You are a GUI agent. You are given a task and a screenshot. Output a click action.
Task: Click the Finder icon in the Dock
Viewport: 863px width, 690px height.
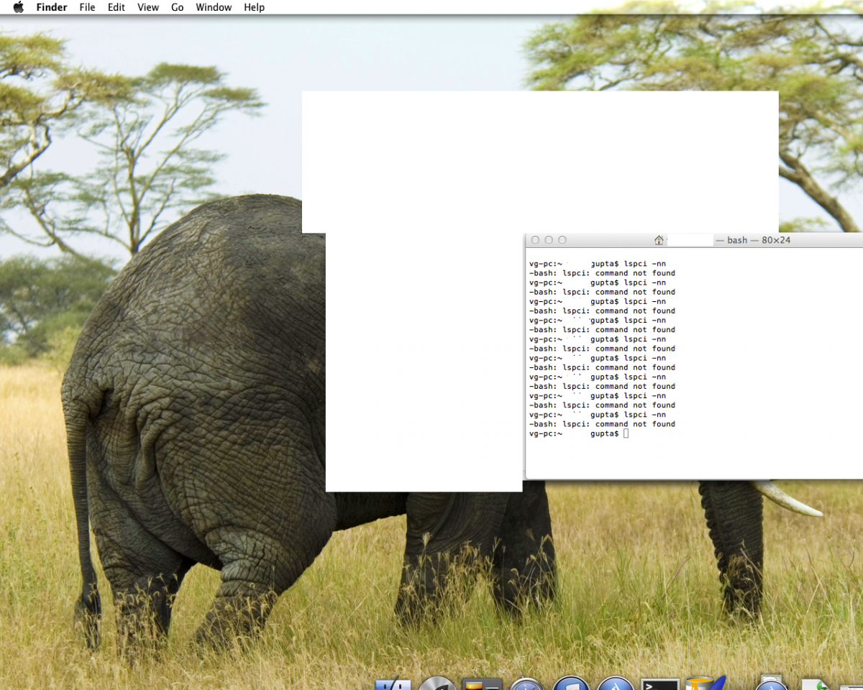click(393, 684)
